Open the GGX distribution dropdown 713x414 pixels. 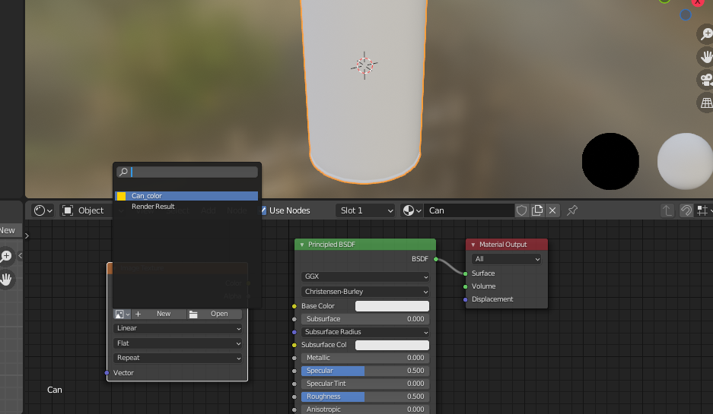pos(365,277)
